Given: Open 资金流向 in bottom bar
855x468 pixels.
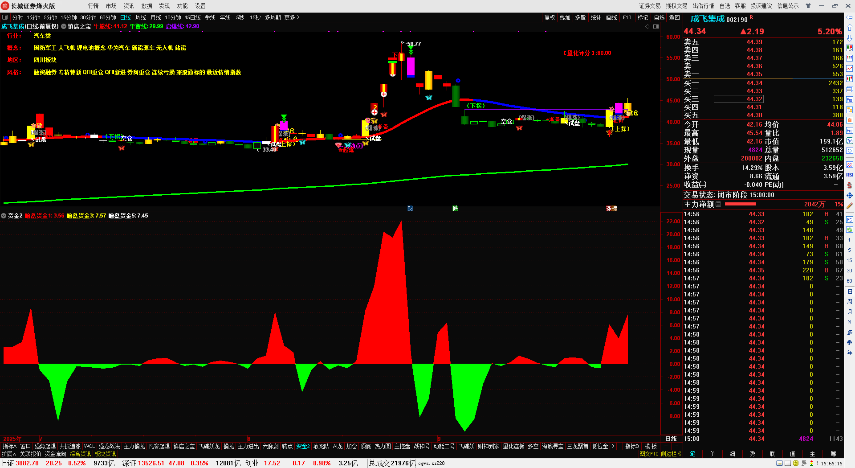Looking at the screenshot, I should click(55, 454).
